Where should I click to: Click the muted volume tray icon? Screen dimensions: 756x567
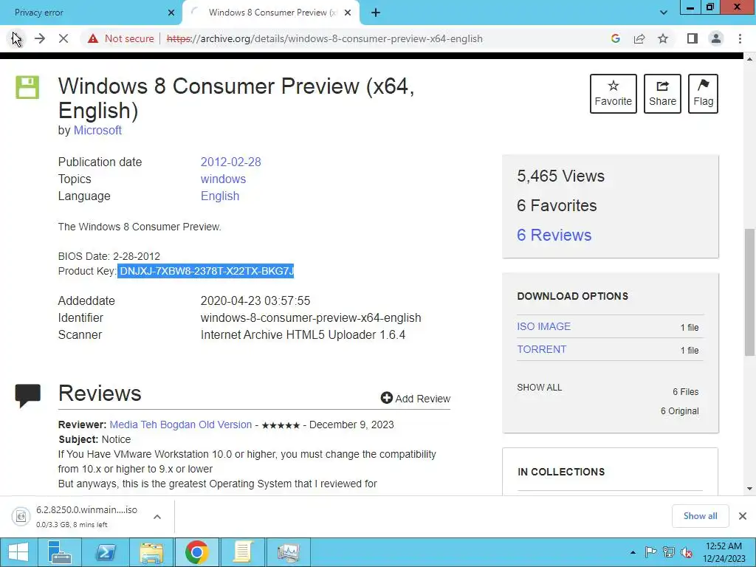(x=687, y=552)
